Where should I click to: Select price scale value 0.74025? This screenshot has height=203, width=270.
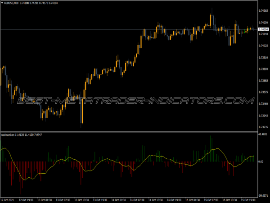pos(263,46)
